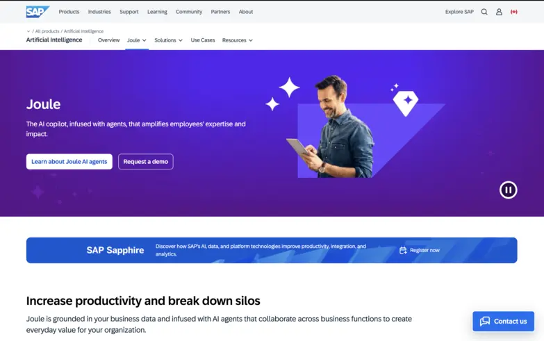Screen dimensions: 544x341
Task: Go to the Use Cases tab
Action: point(203,40)
